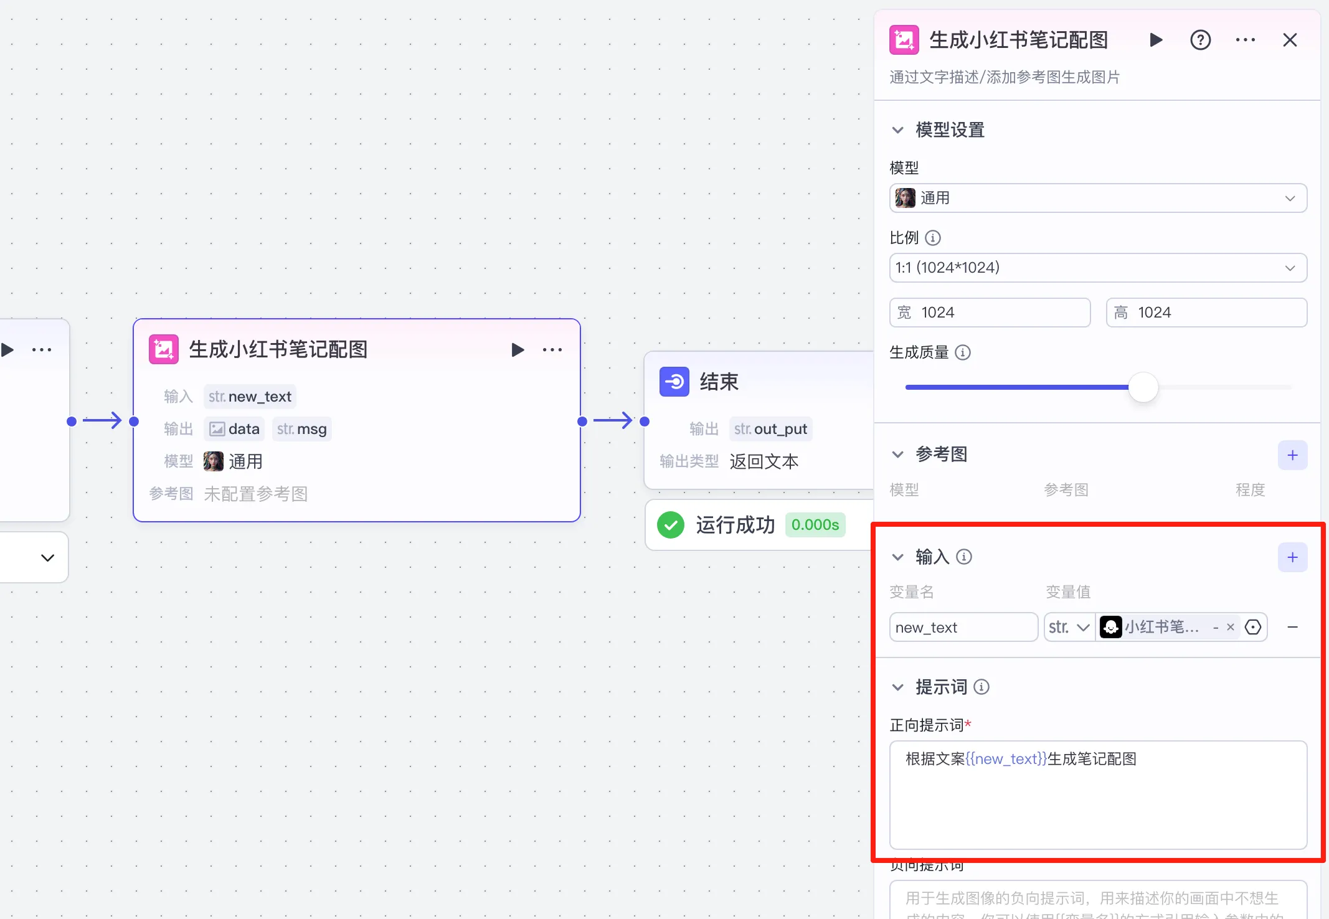This screenshot has width=1329, height=919.
Task: Clear the 小红书笔记 variable reference
Action: (x=1230, y=627)
